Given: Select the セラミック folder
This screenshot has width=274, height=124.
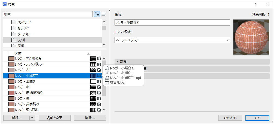Looking at the screenshot, I should pos(23,28).
